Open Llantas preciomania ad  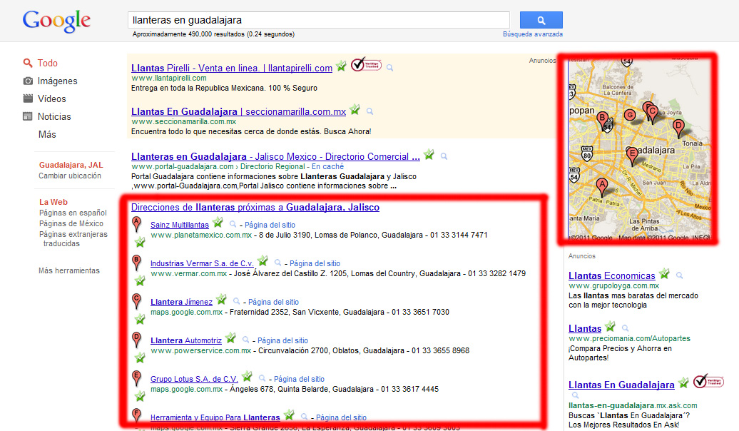[x=585, y=329]
